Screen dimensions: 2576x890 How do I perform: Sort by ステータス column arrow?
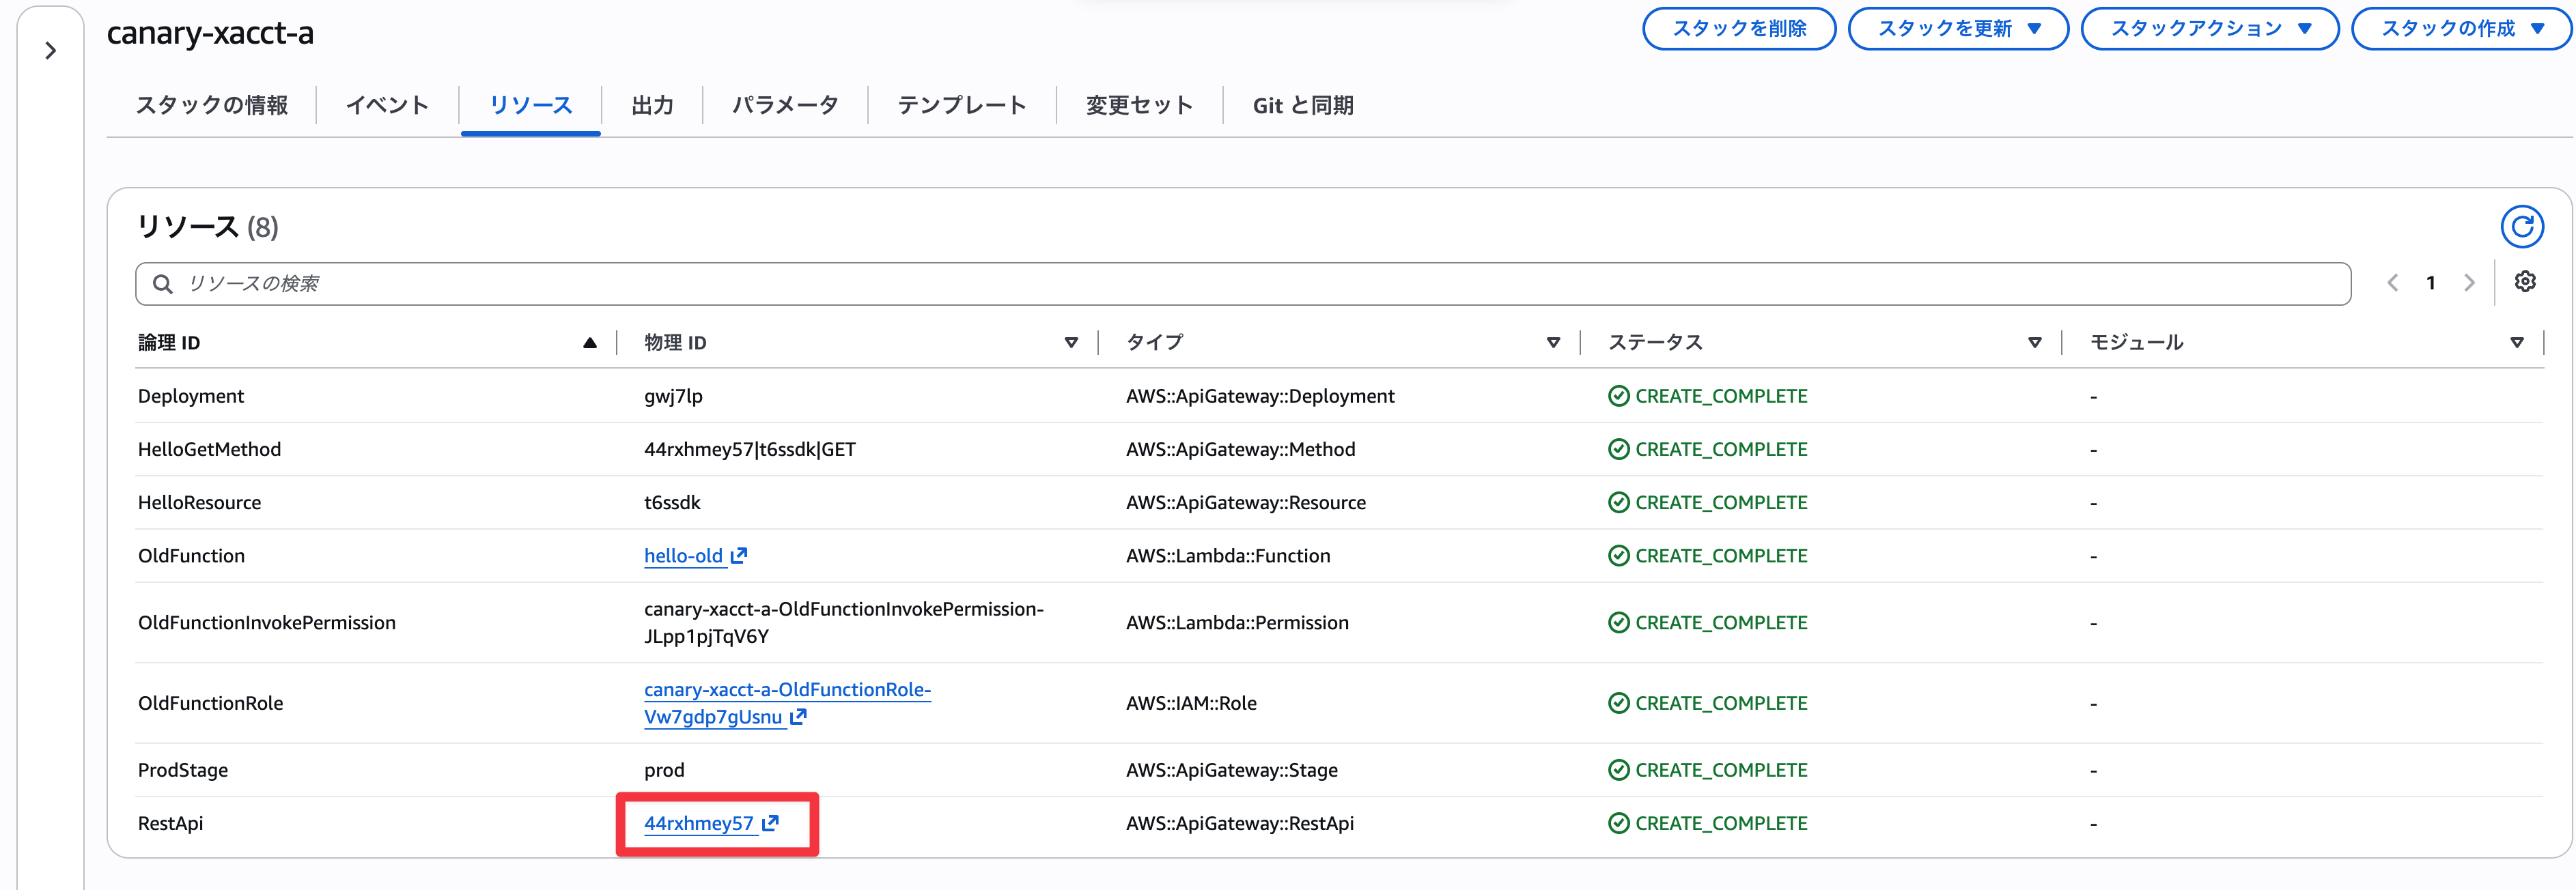click(2034, 343)
